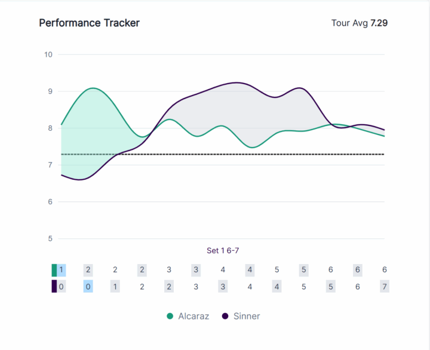
Task: Select Sinner's blue highlighted score 0
Action: pos(88,287)
